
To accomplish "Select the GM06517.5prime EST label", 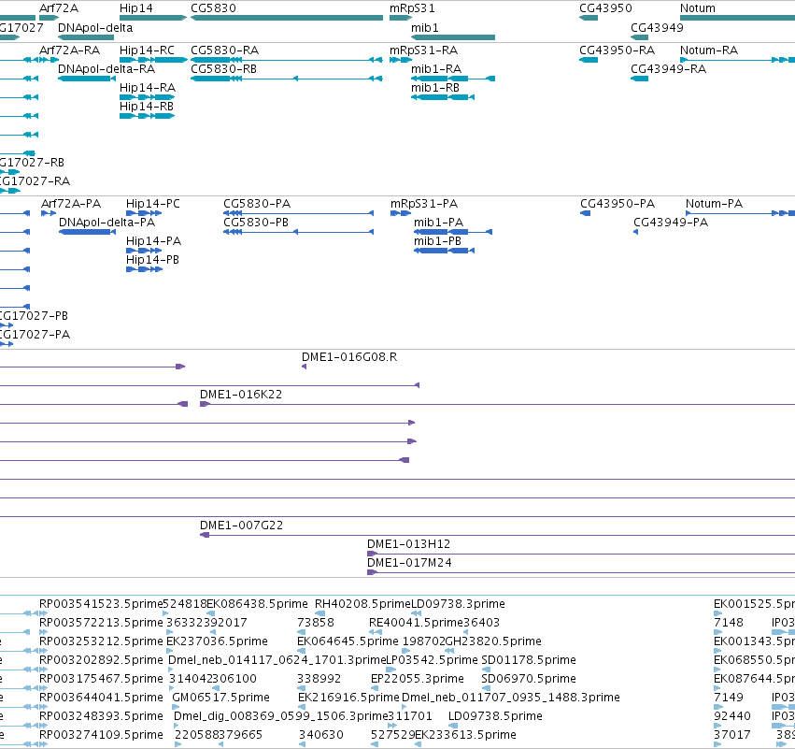I will click(x=220, y=698).
